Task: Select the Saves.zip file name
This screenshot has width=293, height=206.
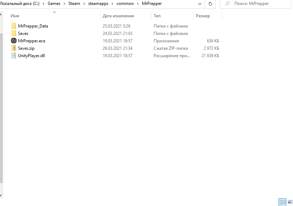Action: pyautogui.click(x=26, y=48)
